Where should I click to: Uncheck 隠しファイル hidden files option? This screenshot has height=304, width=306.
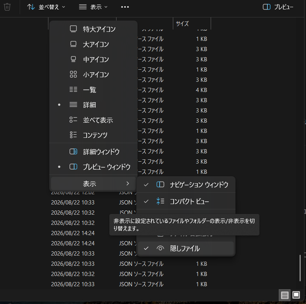[186, 248]
